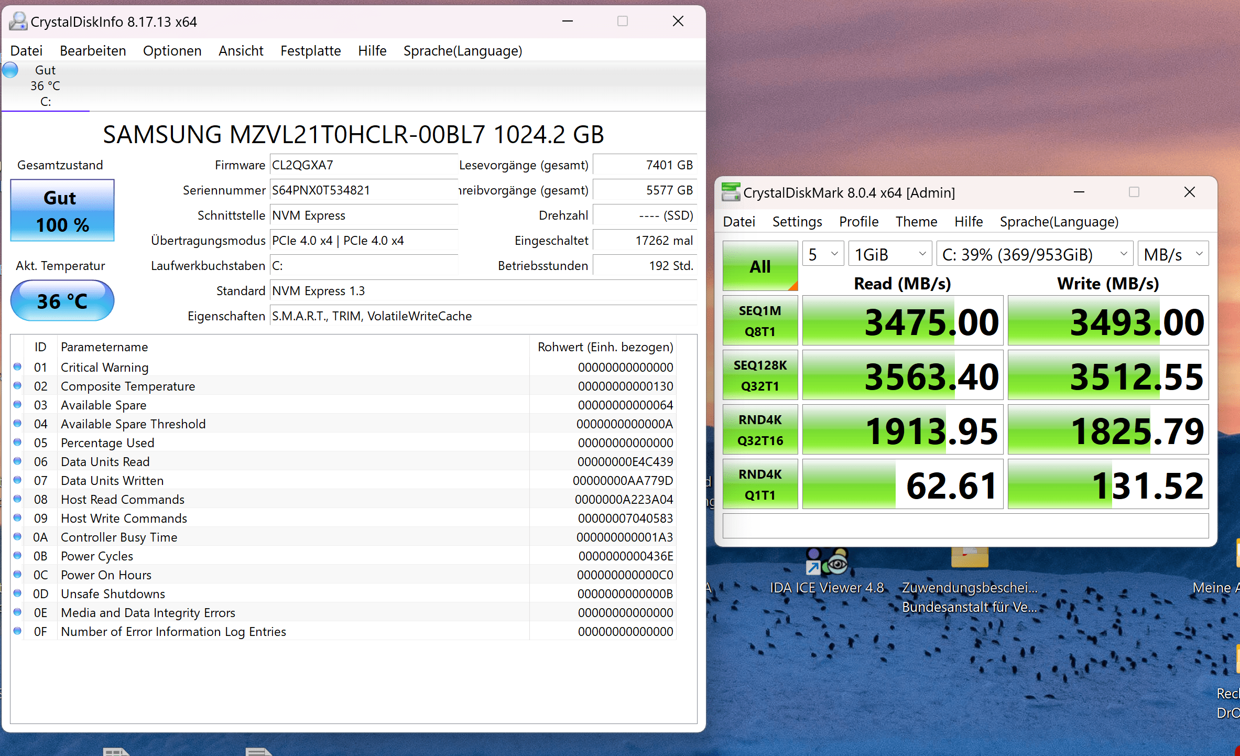
Task: Click the RND4K Q1T1 write result 131.52
Action: tap(1108, 484)
